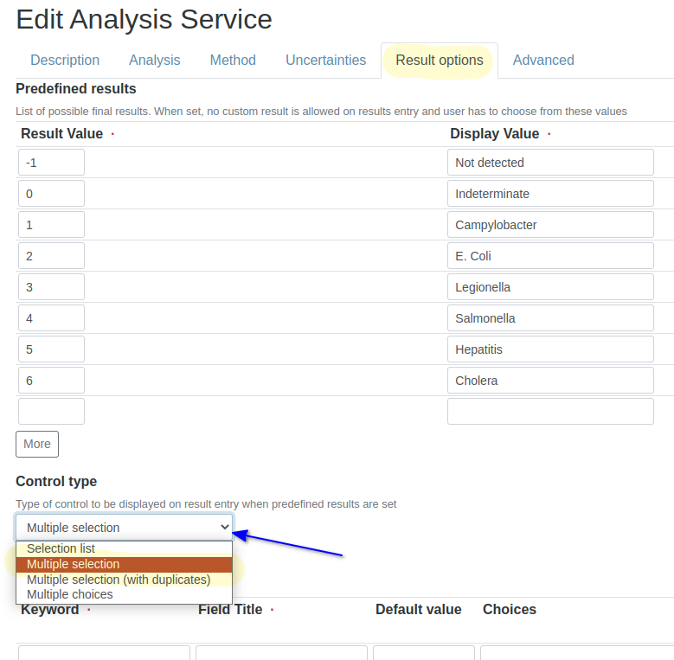
Task: Click the Result Value field containing 5
Action: coord(51,349)
